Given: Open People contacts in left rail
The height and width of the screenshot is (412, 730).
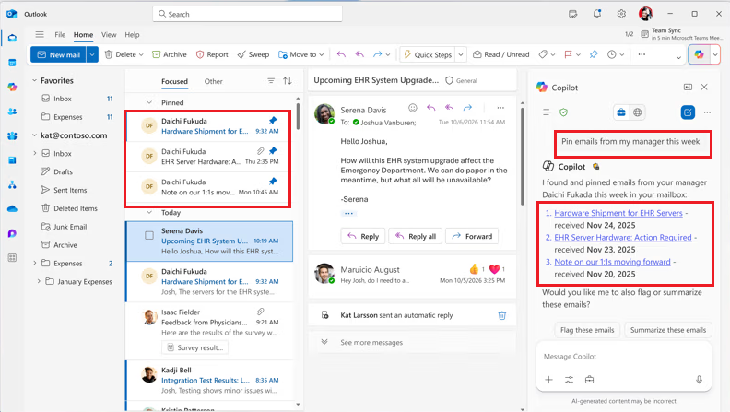Looking at the screenshot, I should (x=12, y=112).
